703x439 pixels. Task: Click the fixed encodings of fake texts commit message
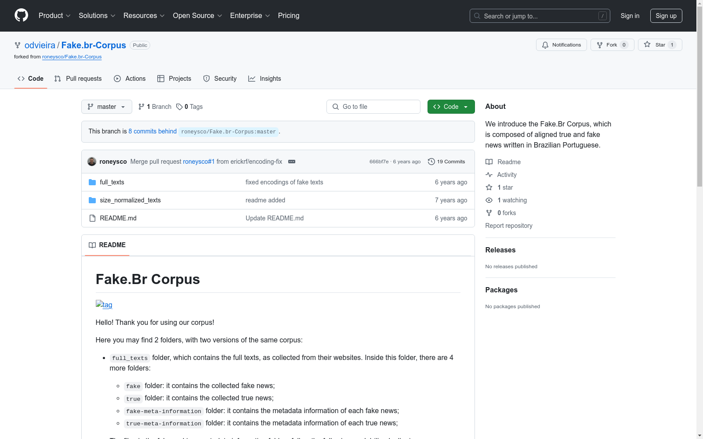point(284,182)
